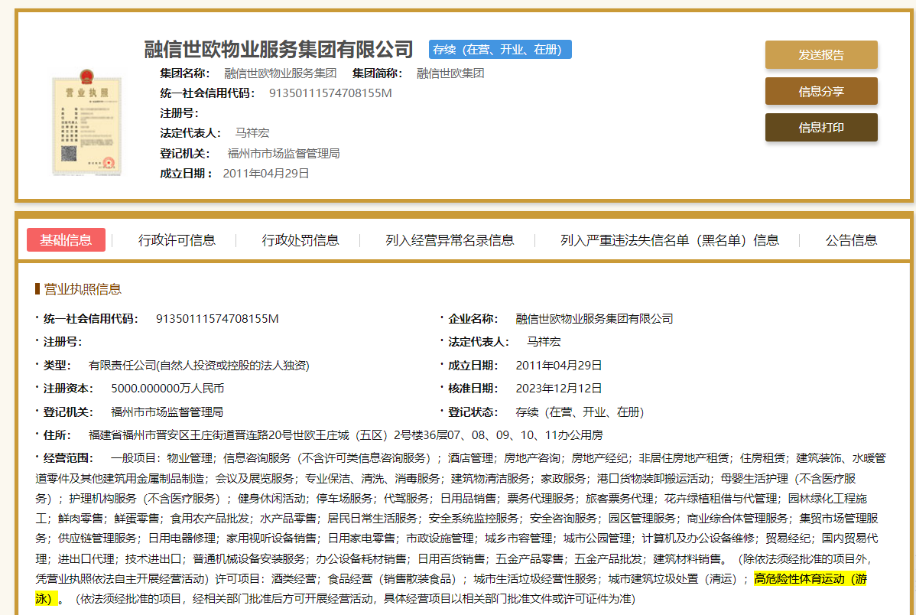Click the blue 存续（在营、开业、在册）status badge

click(500, 50)
